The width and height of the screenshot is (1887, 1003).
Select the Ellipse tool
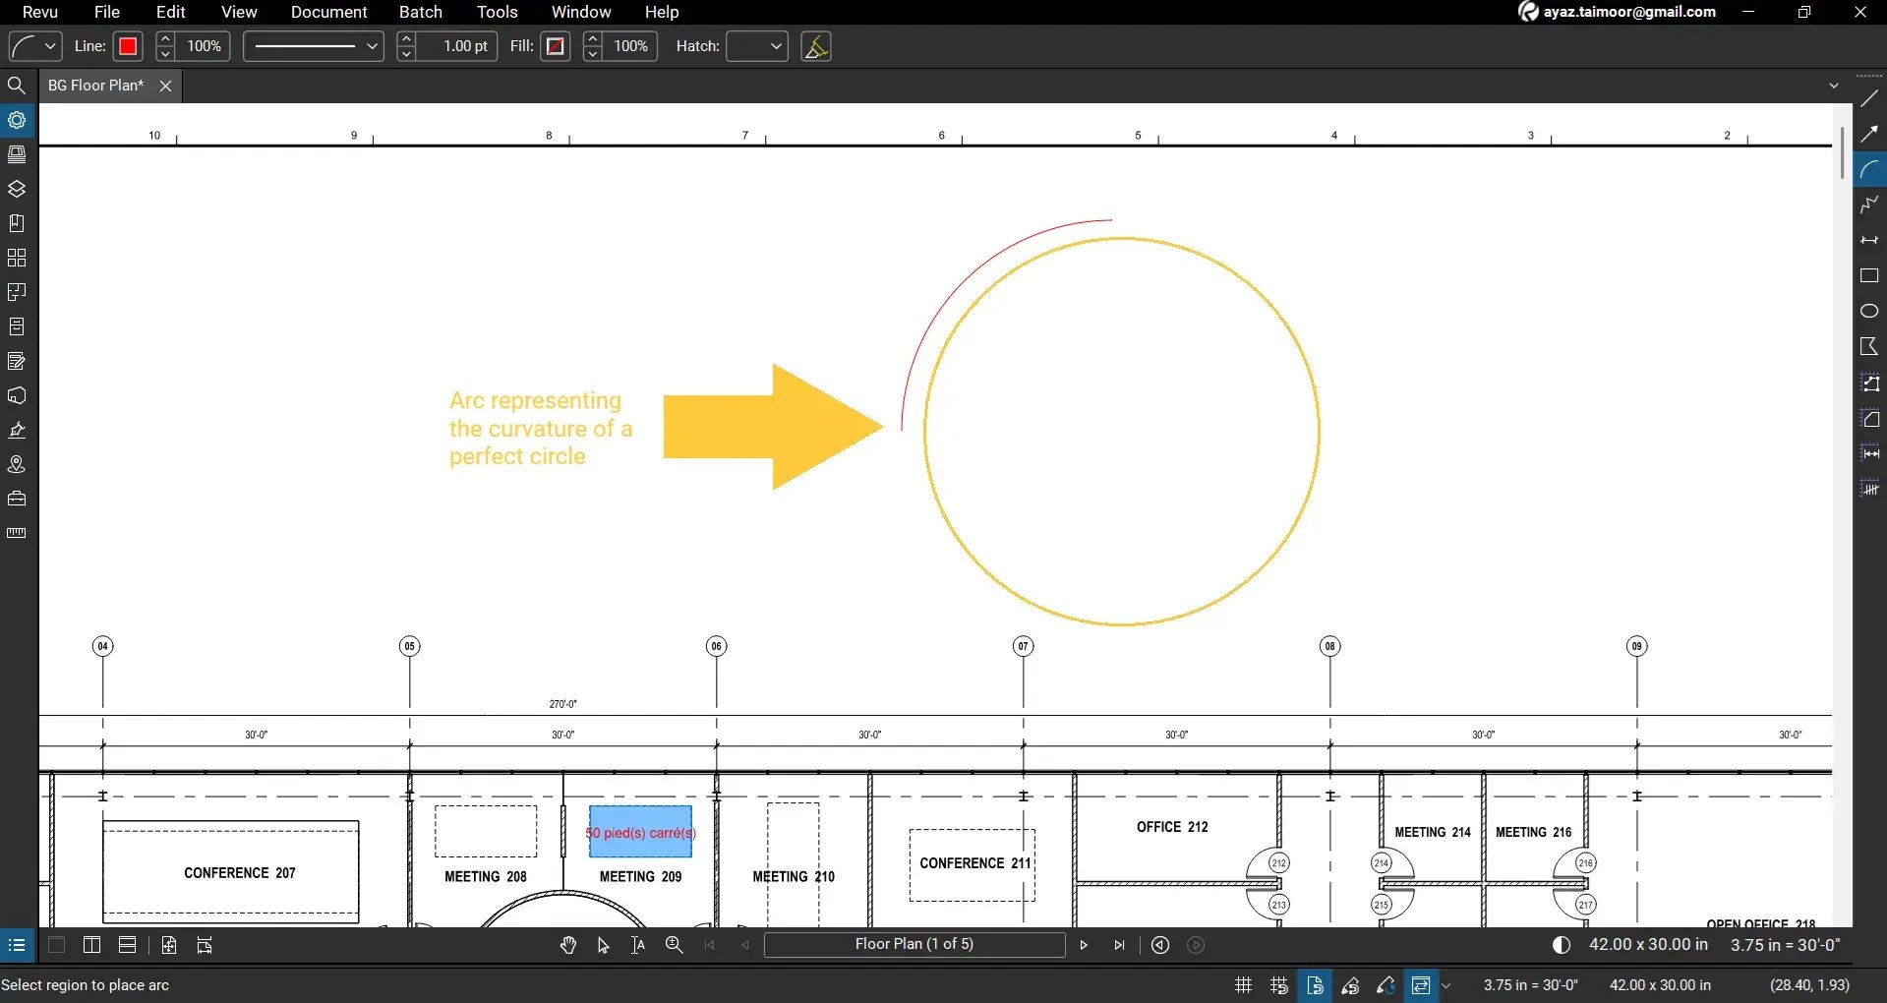coord(1869,311)
